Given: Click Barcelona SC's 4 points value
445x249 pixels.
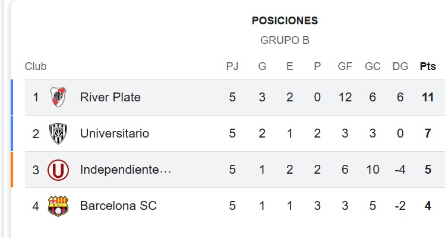Looking at the screenshot, I should coord(428,206).
